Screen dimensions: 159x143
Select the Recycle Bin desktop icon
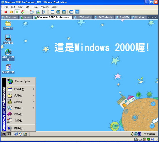[8, 69]
